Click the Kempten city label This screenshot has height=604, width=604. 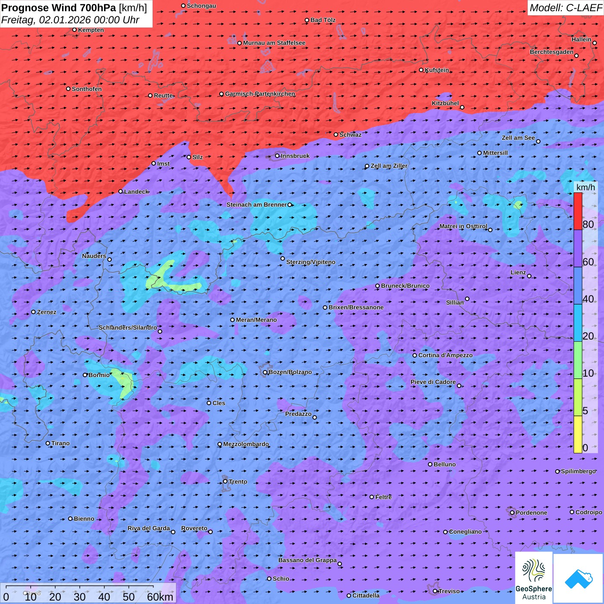tap(91, 30)
